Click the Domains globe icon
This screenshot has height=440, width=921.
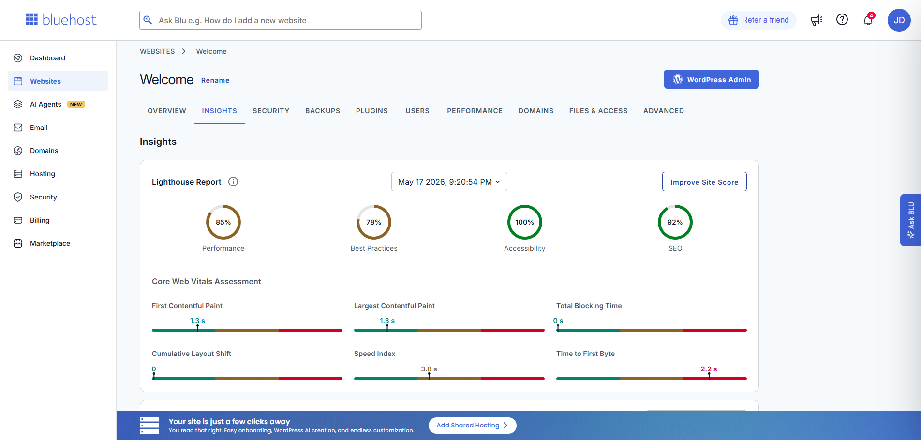(x=18, y=151)
